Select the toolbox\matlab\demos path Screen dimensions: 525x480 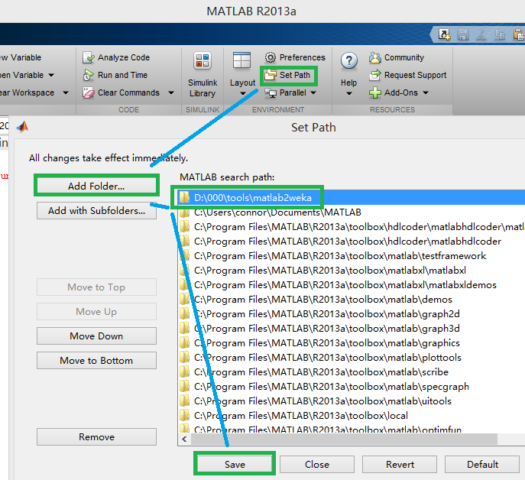[x=352, y=300]
